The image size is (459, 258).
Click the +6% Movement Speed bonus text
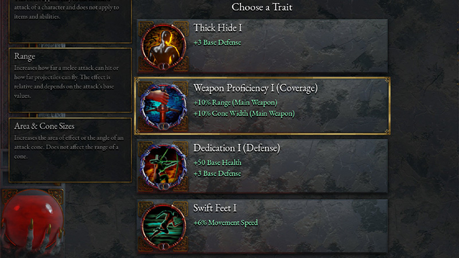225,222
